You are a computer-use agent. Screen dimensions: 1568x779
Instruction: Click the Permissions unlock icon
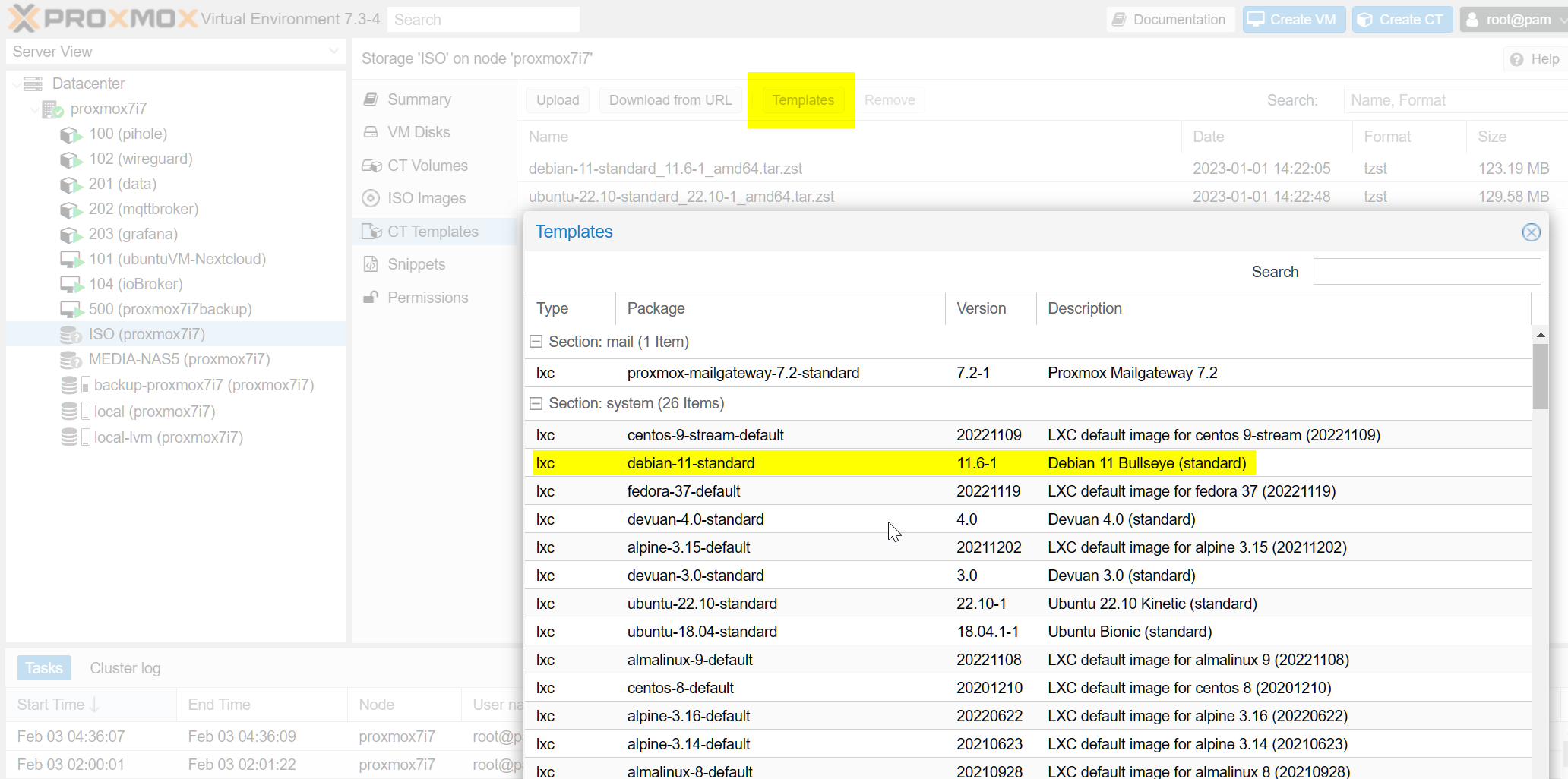tap(371, 298)
